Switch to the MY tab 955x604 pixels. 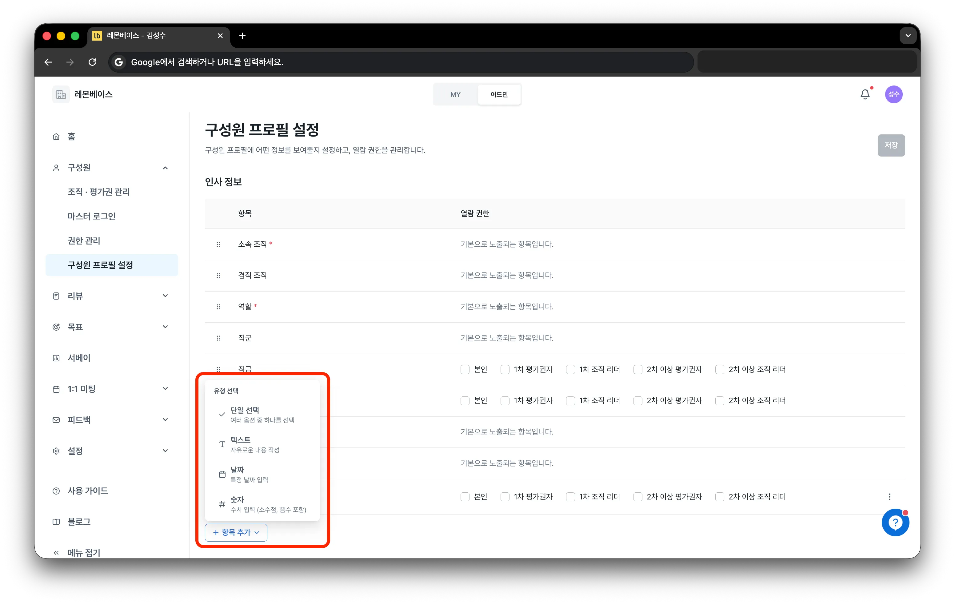[455, 94]
